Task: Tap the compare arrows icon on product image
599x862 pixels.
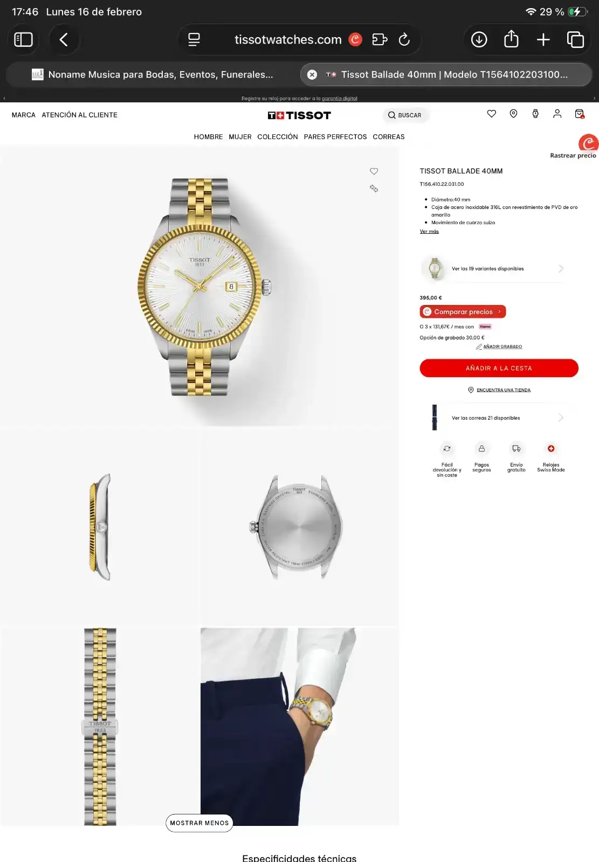Action: [x=374, y=188]
